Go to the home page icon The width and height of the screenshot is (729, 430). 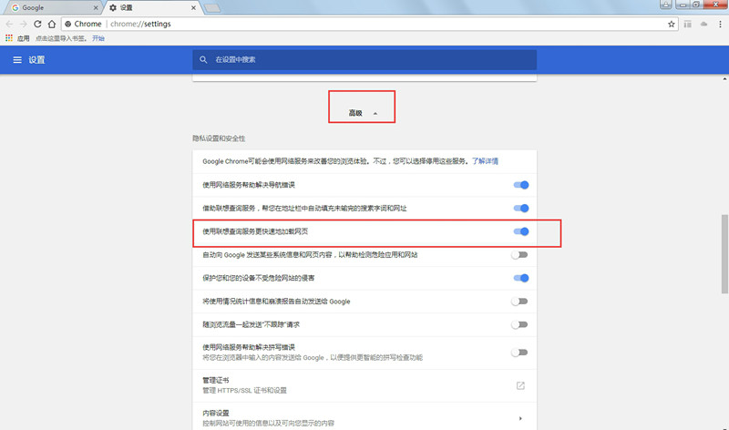click(52, 24)
